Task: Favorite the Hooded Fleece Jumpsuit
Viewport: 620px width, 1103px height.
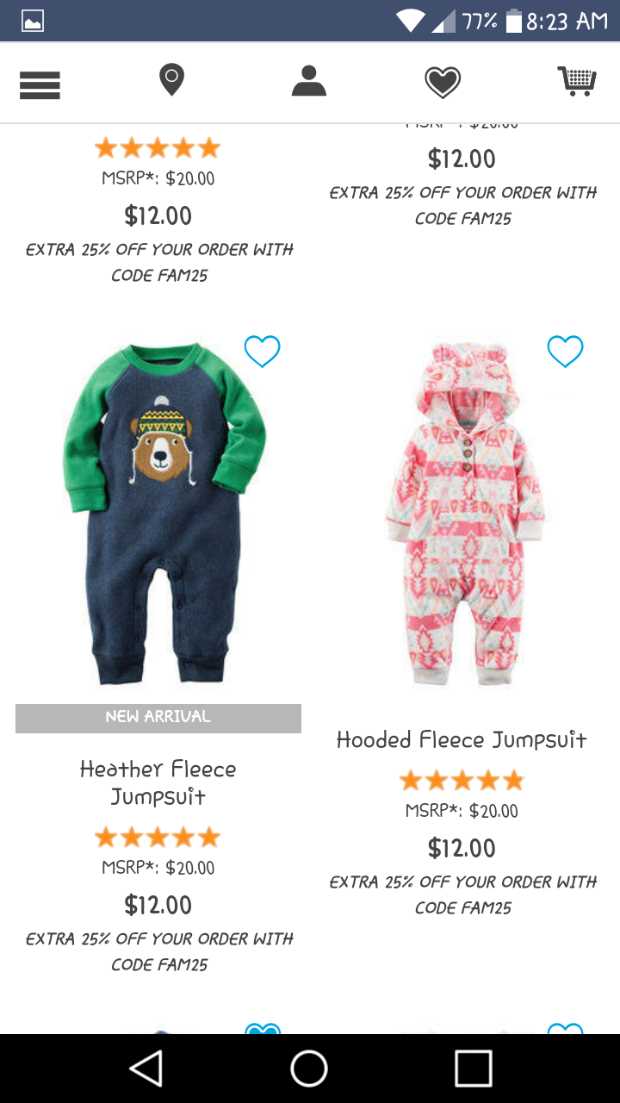Action: coord(565,351)
